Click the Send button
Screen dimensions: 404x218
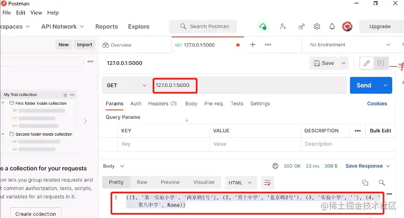(x=364, y=85)
